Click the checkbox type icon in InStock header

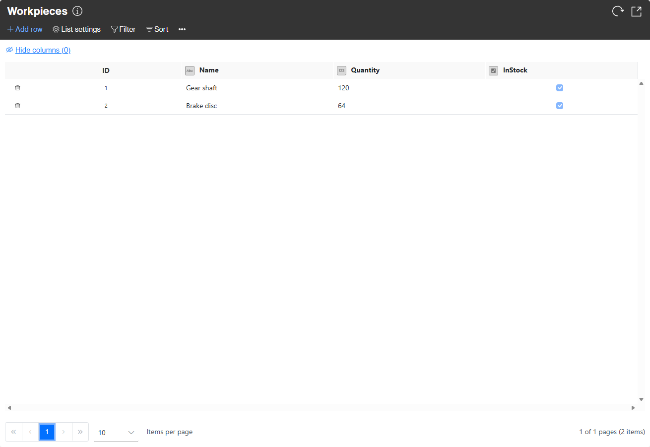click(493, 70)
